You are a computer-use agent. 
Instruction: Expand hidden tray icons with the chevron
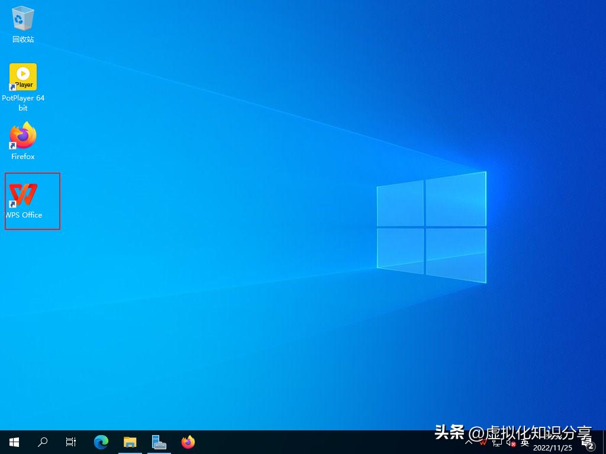coord(468,443)
